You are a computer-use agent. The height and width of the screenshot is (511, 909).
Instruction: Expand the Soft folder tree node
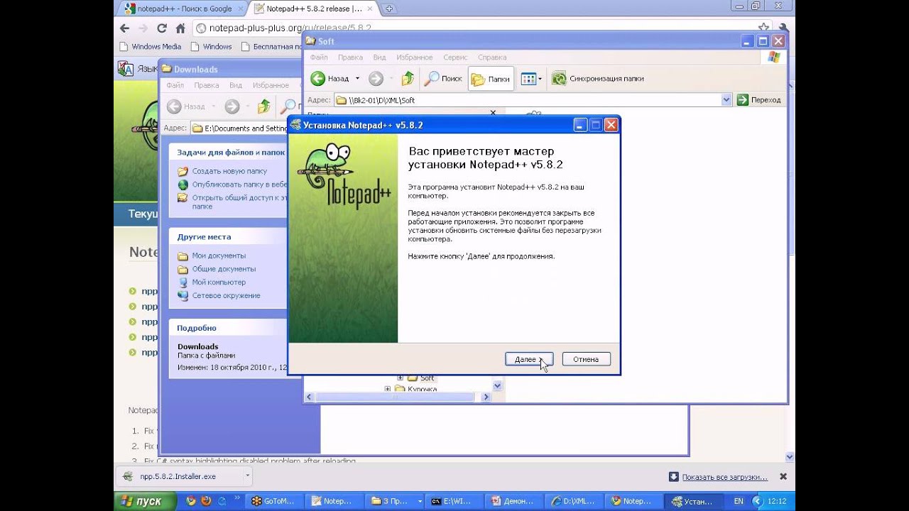coord(400,378)
